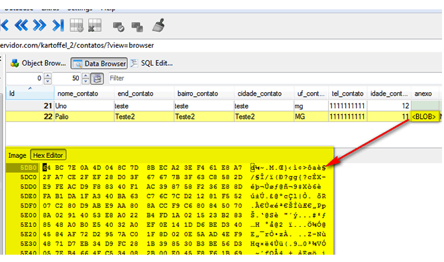Sort by tel_contato column header
Screen dimensions: 444x262
click(347, 94)
